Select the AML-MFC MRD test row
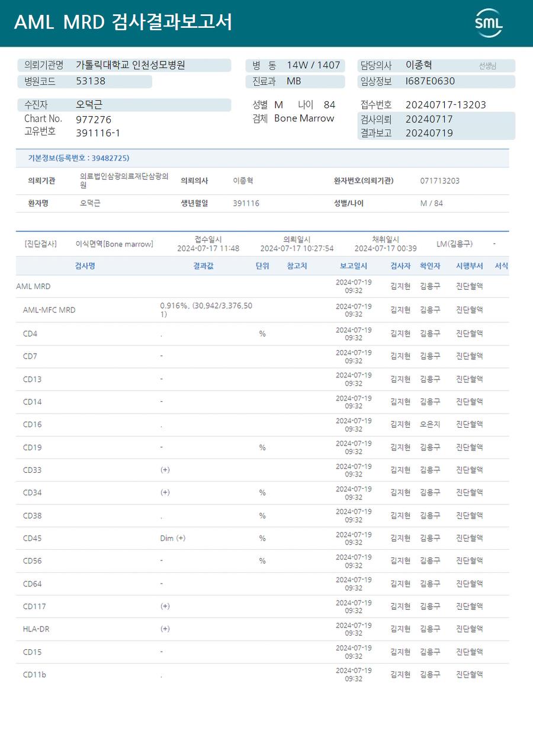 262,310
